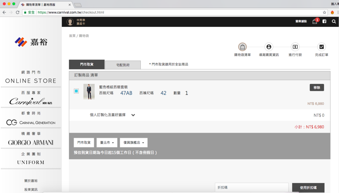Open UNIFORM section in sidebar
Screen dimensions: 339x193
point(31,162)
